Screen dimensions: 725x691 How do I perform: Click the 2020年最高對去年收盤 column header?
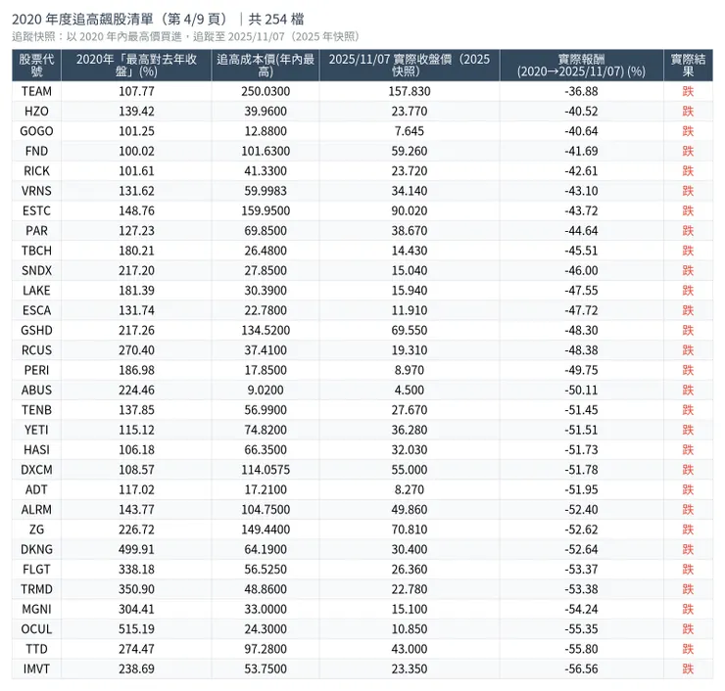point(136,66)
